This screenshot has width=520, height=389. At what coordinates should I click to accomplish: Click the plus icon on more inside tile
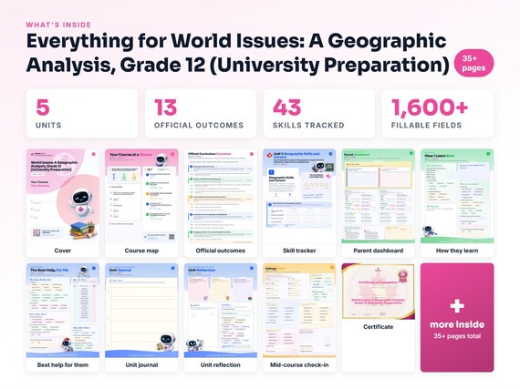click(x=457, y=306)
